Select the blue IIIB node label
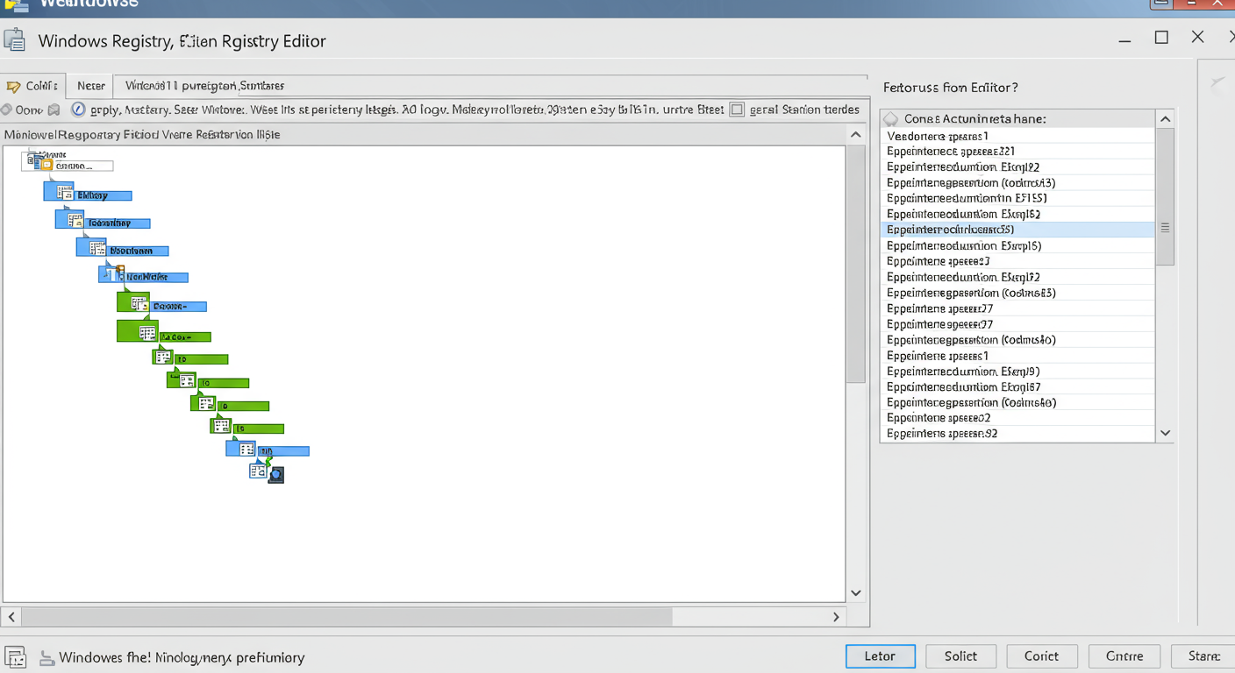Viewport: 1235px width, 673px height. coord(282,451)
